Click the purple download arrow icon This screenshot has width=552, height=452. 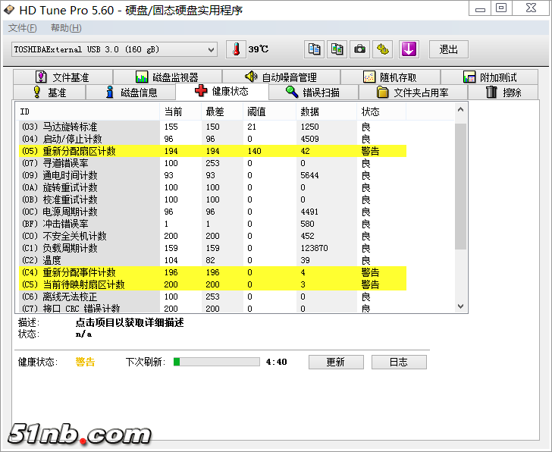point(409,49)
